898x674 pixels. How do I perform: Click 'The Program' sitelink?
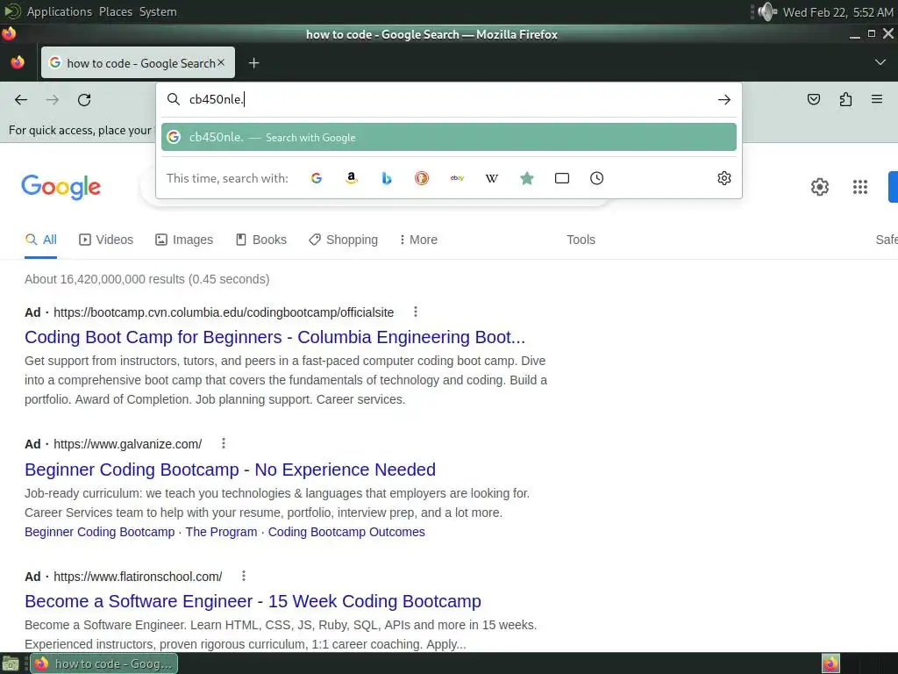pyautogui.click(x=221, y=532)
